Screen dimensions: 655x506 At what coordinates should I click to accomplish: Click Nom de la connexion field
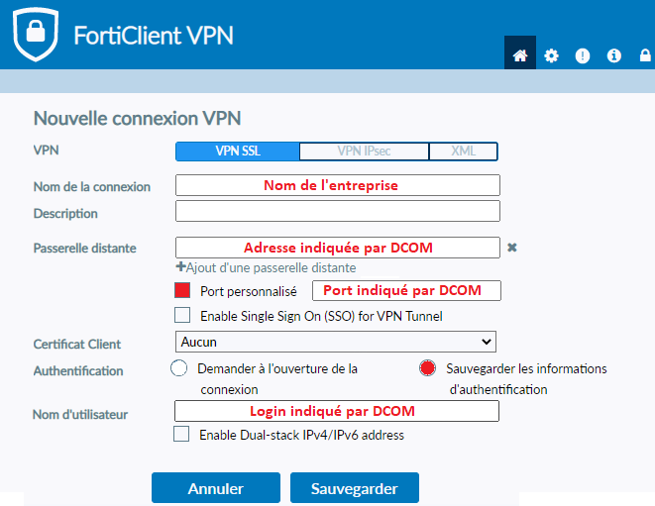[x=338, y=185]
